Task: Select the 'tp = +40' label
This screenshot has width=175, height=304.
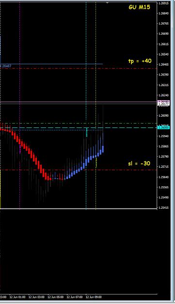Action: [140, 61]
